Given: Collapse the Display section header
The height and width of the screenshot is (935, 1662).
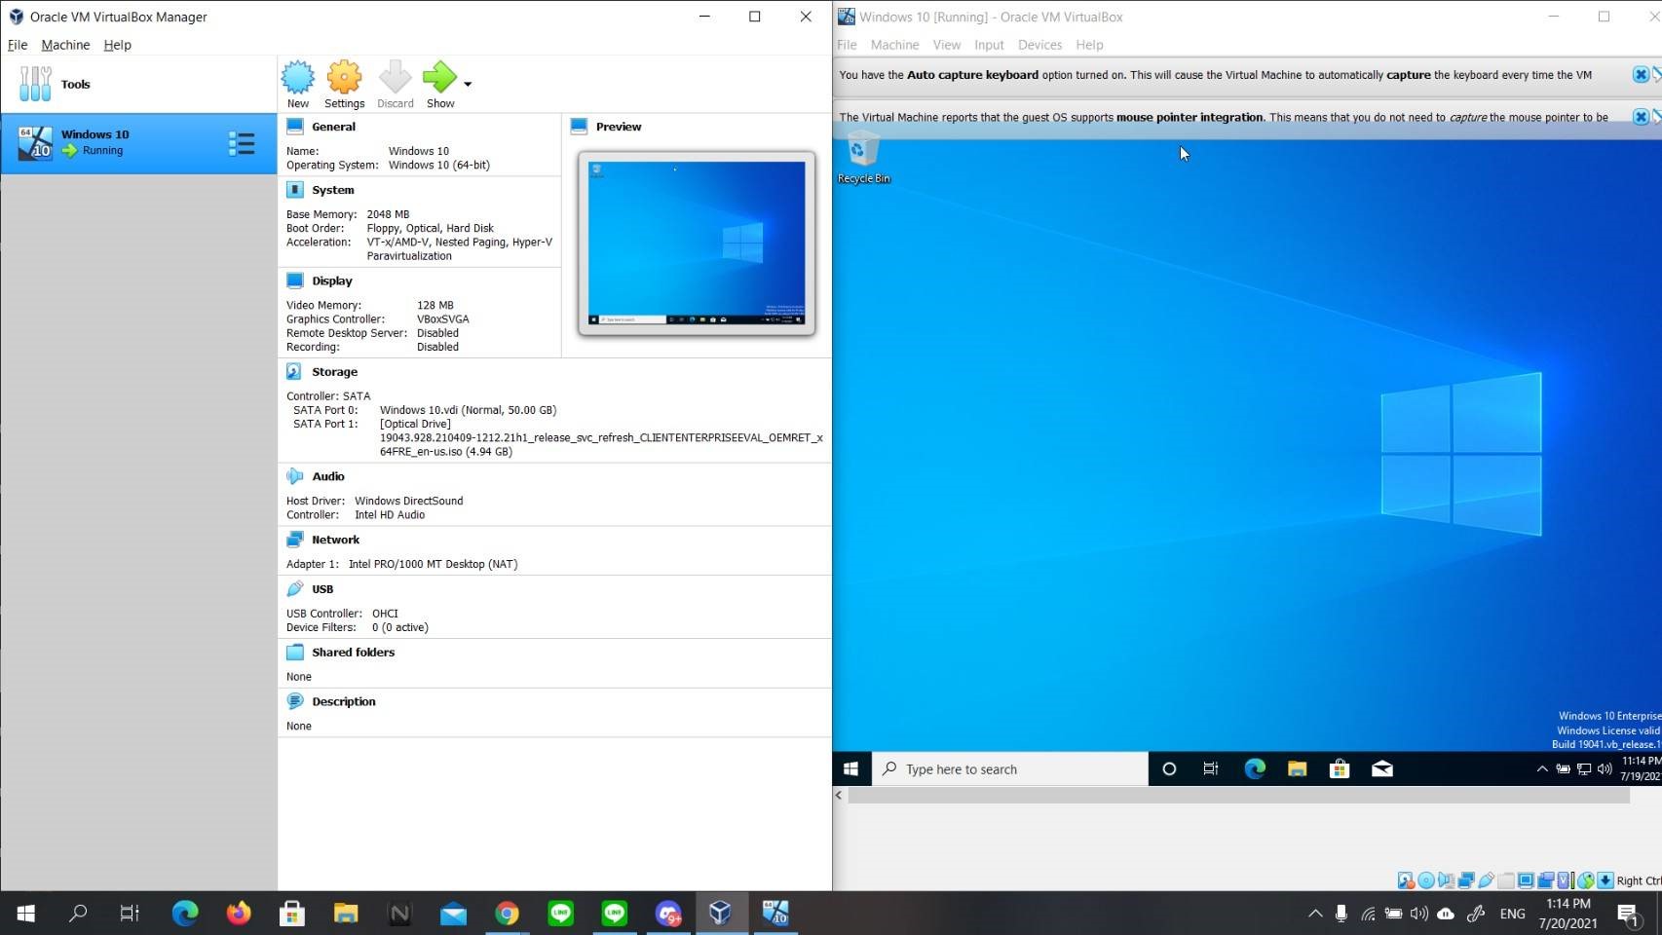Looking at the screenshot, I should click(331, 280).
